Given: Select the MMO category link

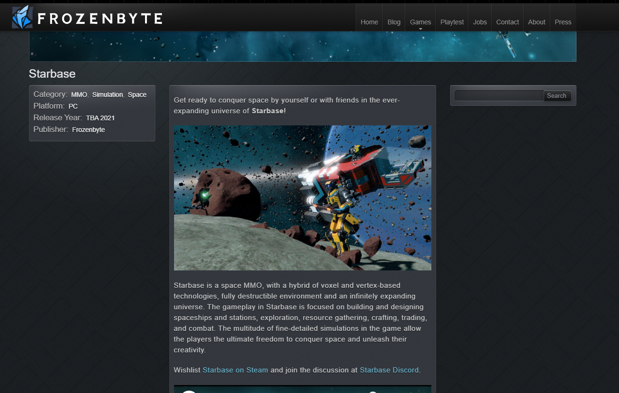Looking at the screenshot, I should [79, 95].
